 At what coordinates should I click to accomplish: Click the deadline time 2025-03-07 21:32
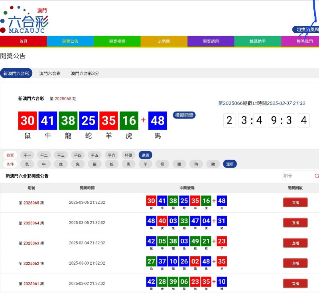pos(286,103)
